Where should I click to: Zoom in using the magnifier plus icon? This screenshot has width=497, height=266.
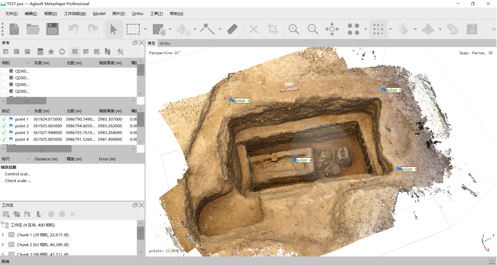(294, 29)
